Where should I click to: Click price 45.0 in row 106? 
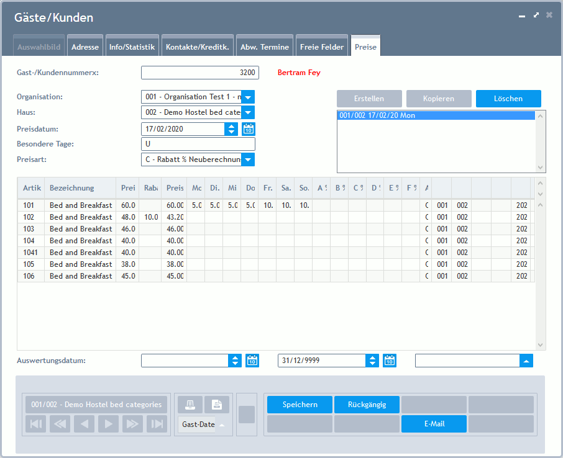point(128,276)
